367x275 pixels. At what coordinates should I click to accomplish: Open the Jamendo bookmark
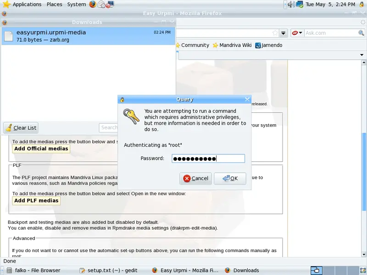[269, 45]
